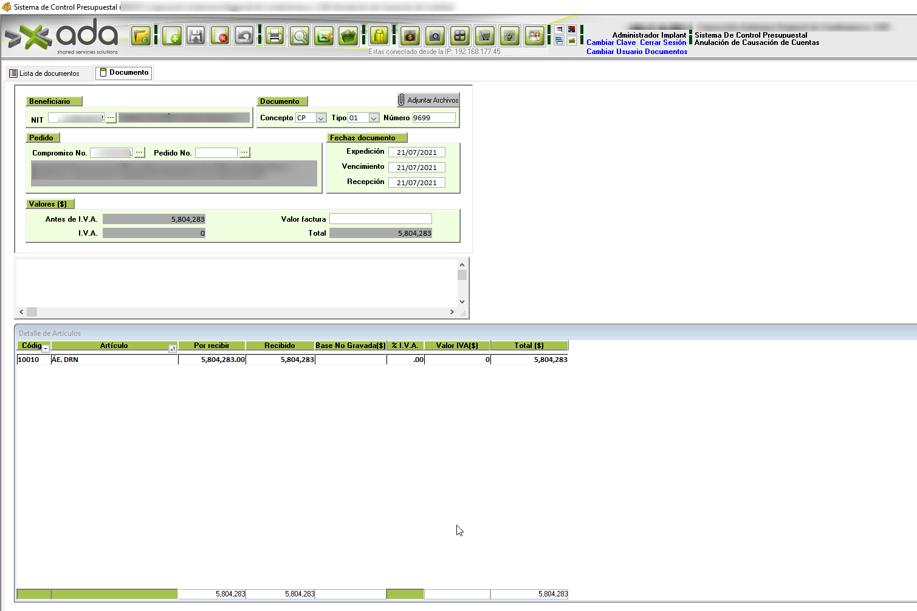
Task: Click the money bag toolbar icon
Action: click(410, 36)
